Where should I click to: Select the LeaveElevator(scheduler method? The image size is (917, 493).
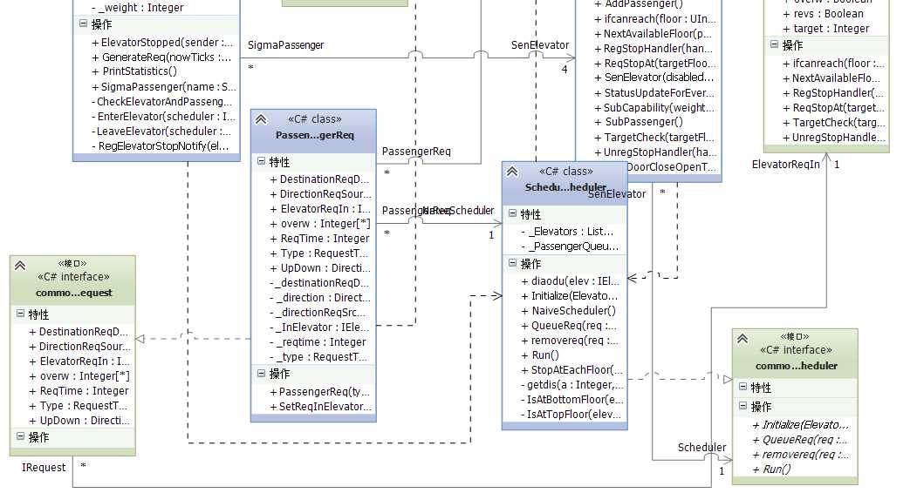pos(162,132)
